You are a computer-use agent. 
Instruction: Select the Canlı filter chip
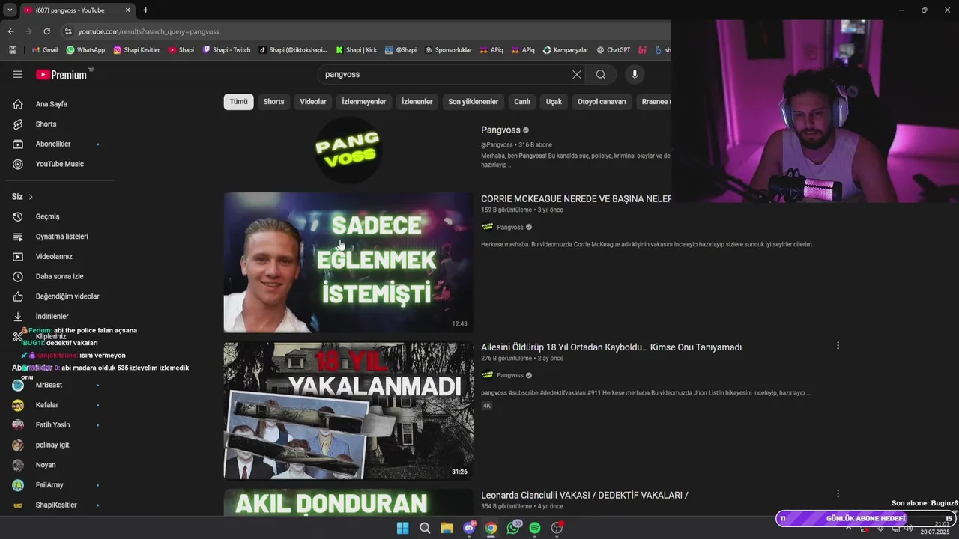pyautogui.click(x=522, y=102)
